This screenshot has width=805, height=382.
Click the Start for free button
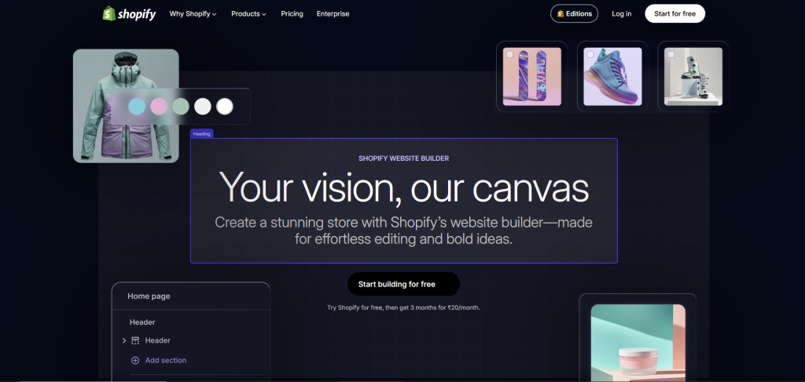675,14
